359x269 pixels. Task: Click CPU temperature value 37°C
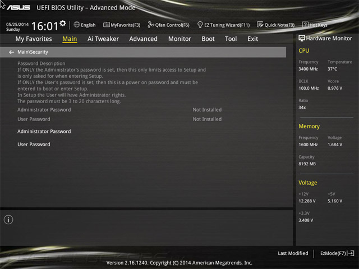tap(332, 69)
